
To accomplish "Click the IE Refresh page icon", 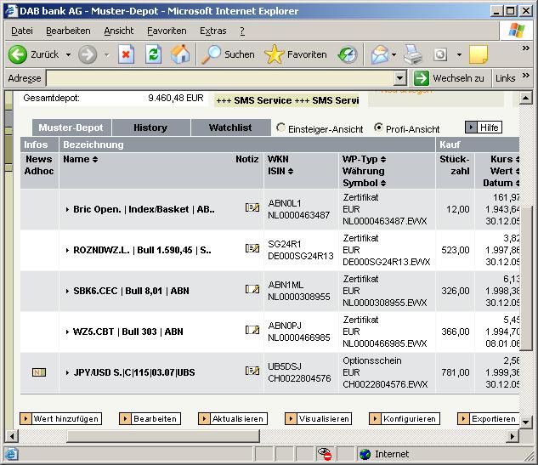I will [x=153, y=54].
